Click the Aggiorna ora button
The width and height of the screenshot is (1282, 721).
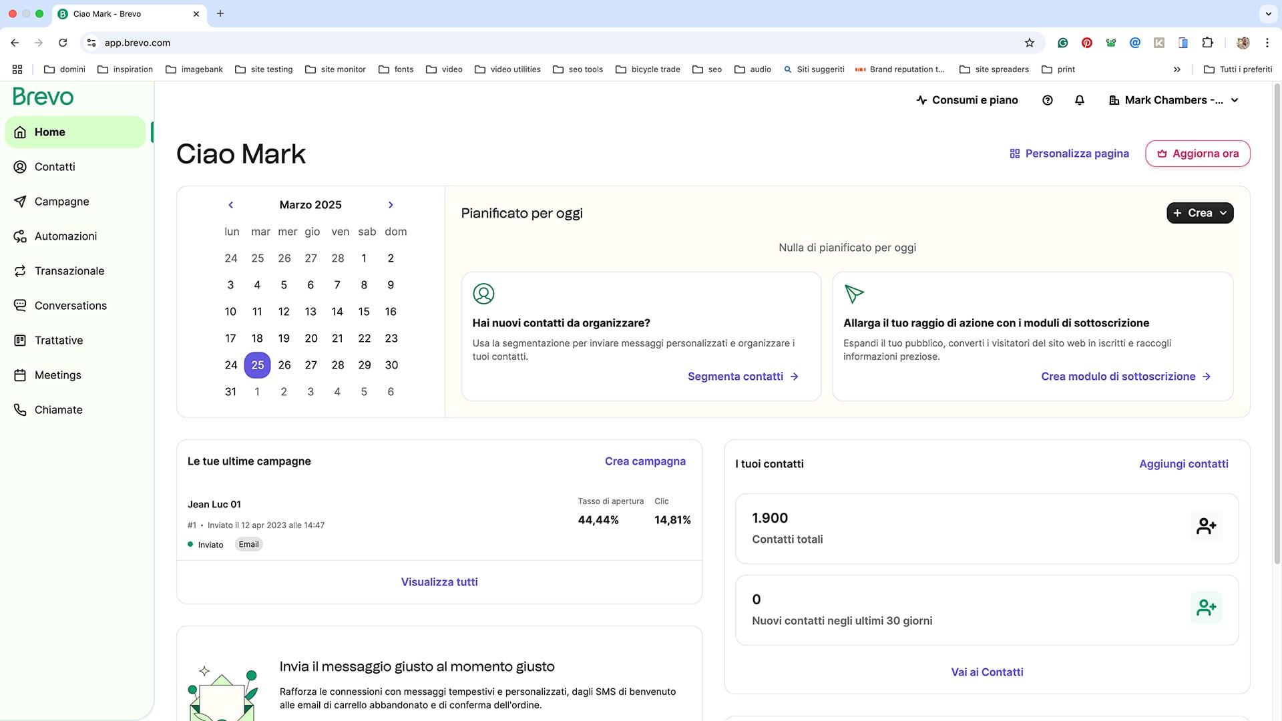coord(1197,153)
